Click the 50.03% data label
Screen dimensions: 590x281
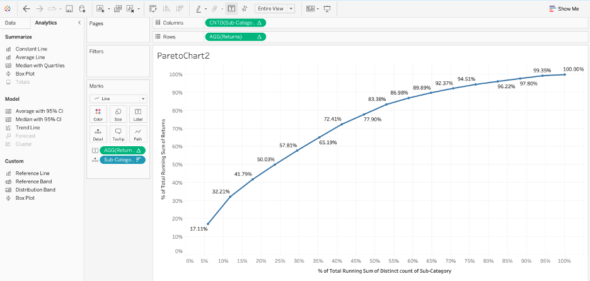[x=266, y=159]
